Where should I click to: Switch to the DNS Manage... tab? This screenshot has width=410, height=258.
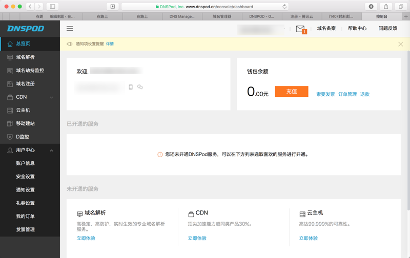pos(182,16)
